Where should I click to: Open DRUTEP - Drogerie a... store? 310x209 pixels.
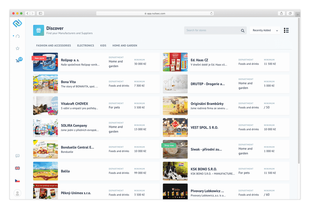pos(226,84)
